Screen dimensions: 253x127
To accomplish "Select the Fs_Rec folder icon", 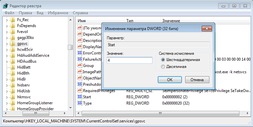I will 13,20.
